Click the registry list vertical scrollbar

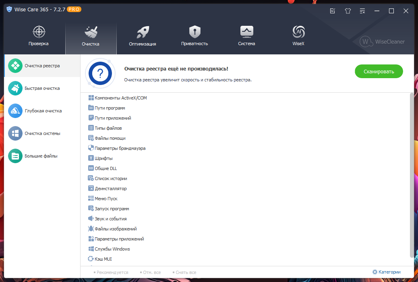412,175
